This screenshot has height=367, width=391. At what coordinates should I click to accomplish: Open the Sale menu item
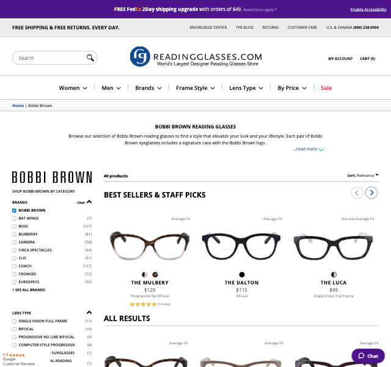pos(326,88)
